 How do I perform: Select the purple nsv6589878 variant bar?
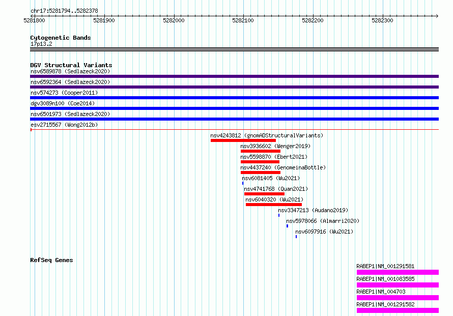234,76
